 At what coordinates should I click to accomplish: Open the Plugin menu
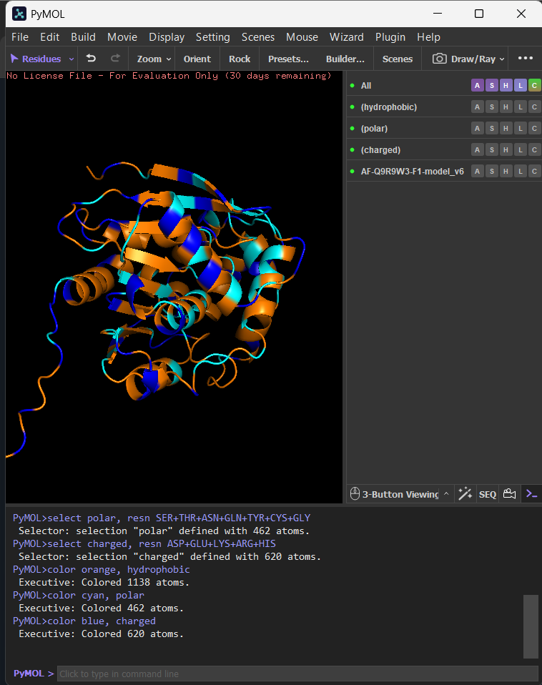pyautogui.click(x=390, y=37)
